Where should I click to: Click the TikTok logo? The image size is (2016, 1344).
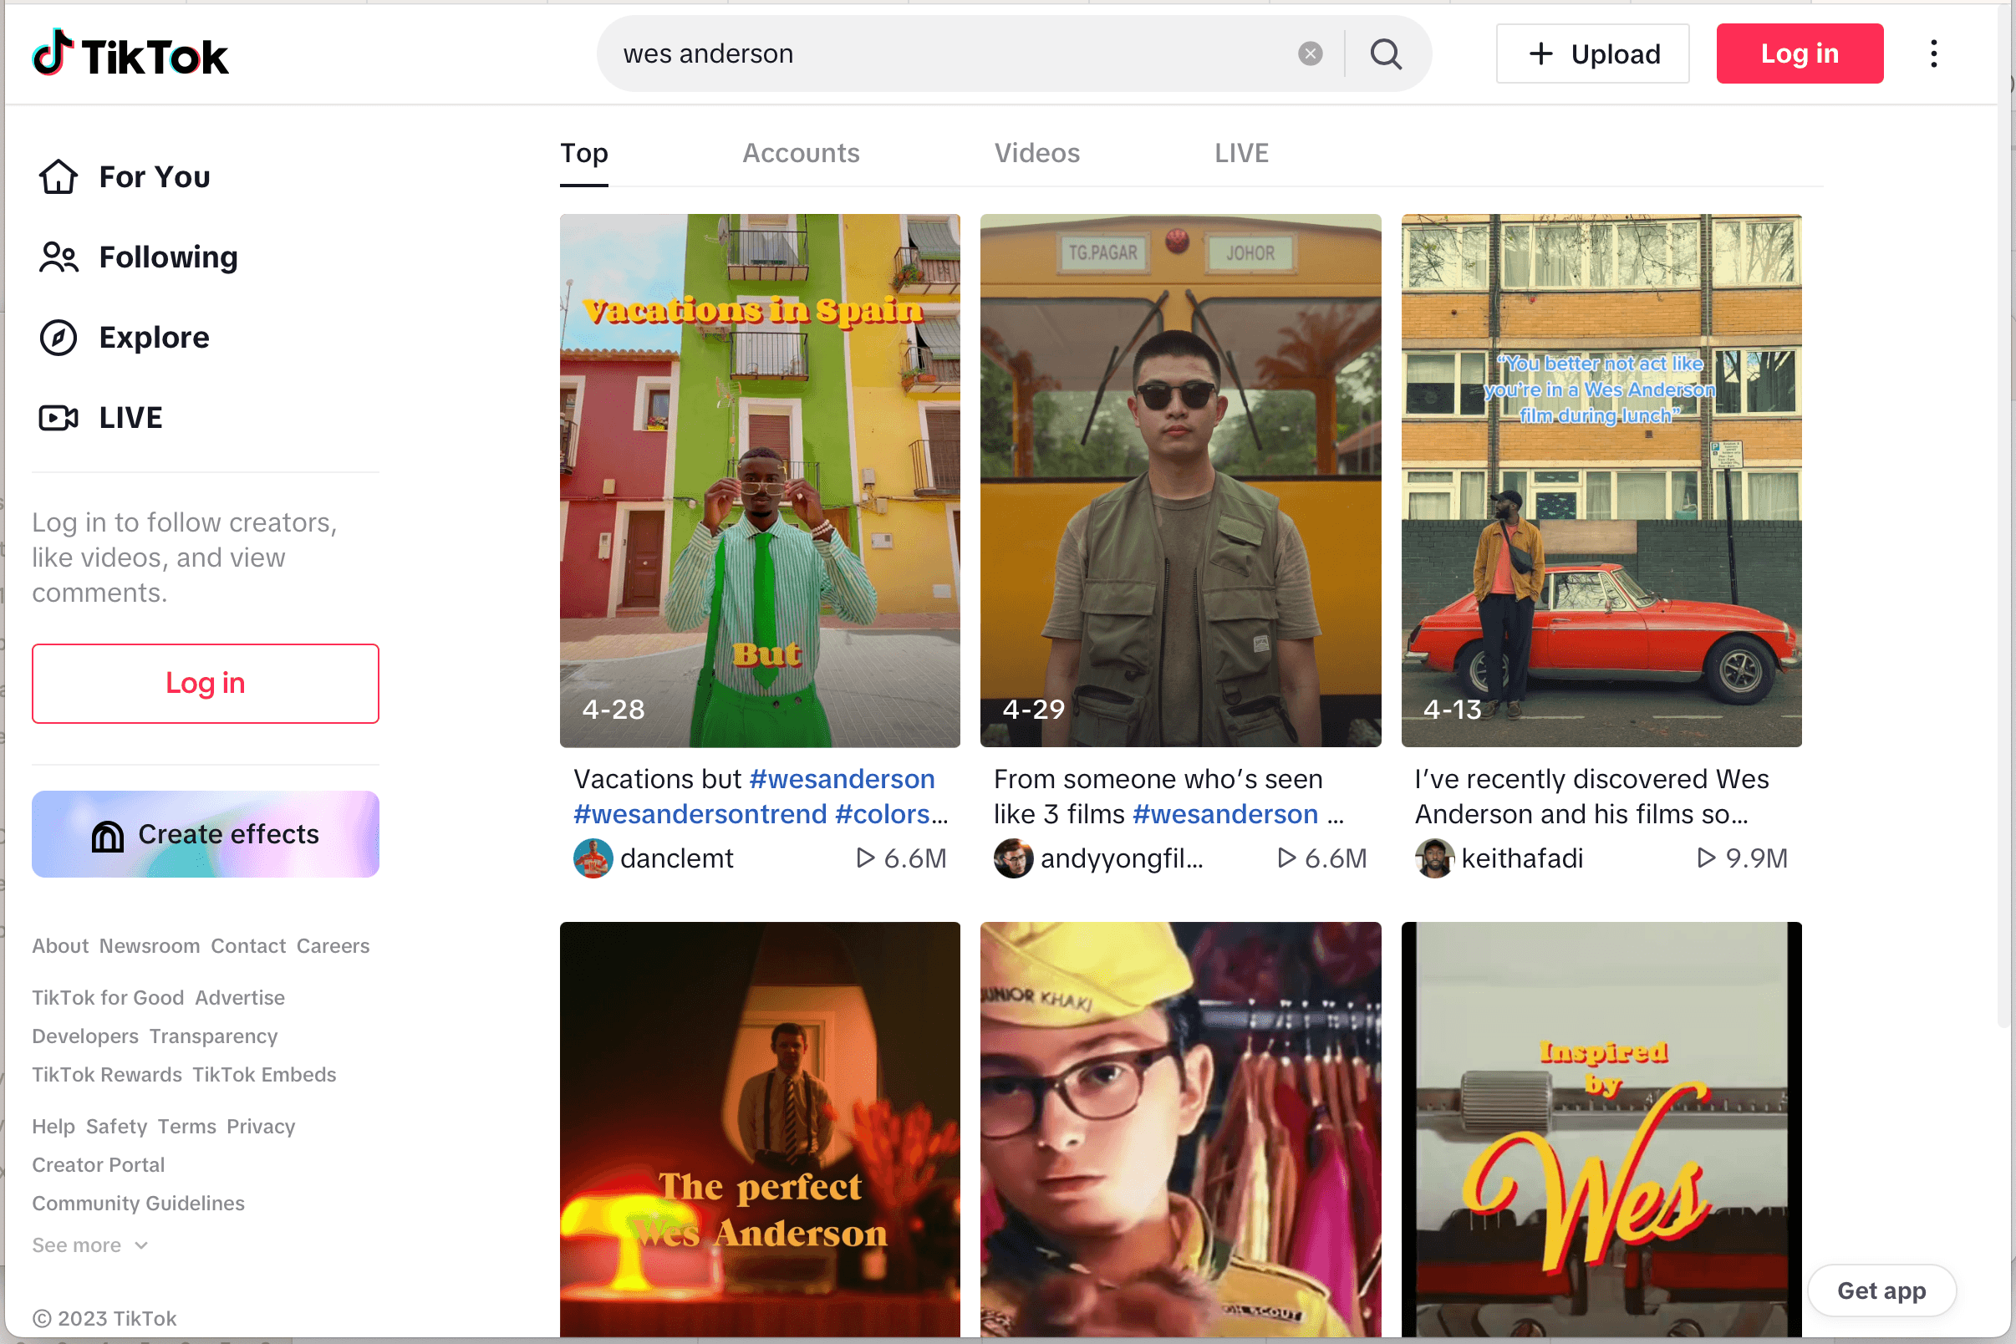click(130, 53)
